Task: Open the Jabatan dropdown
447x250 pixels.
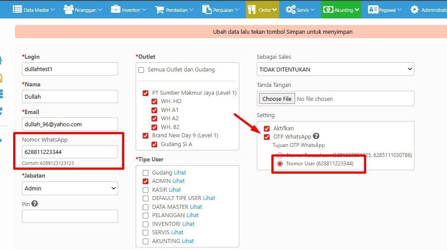Action: (70, 188)
